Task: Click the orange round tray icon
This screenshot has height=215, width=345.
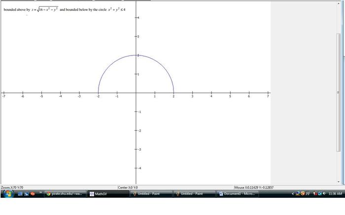Action: pyautogui.click(x=303, y=193)
